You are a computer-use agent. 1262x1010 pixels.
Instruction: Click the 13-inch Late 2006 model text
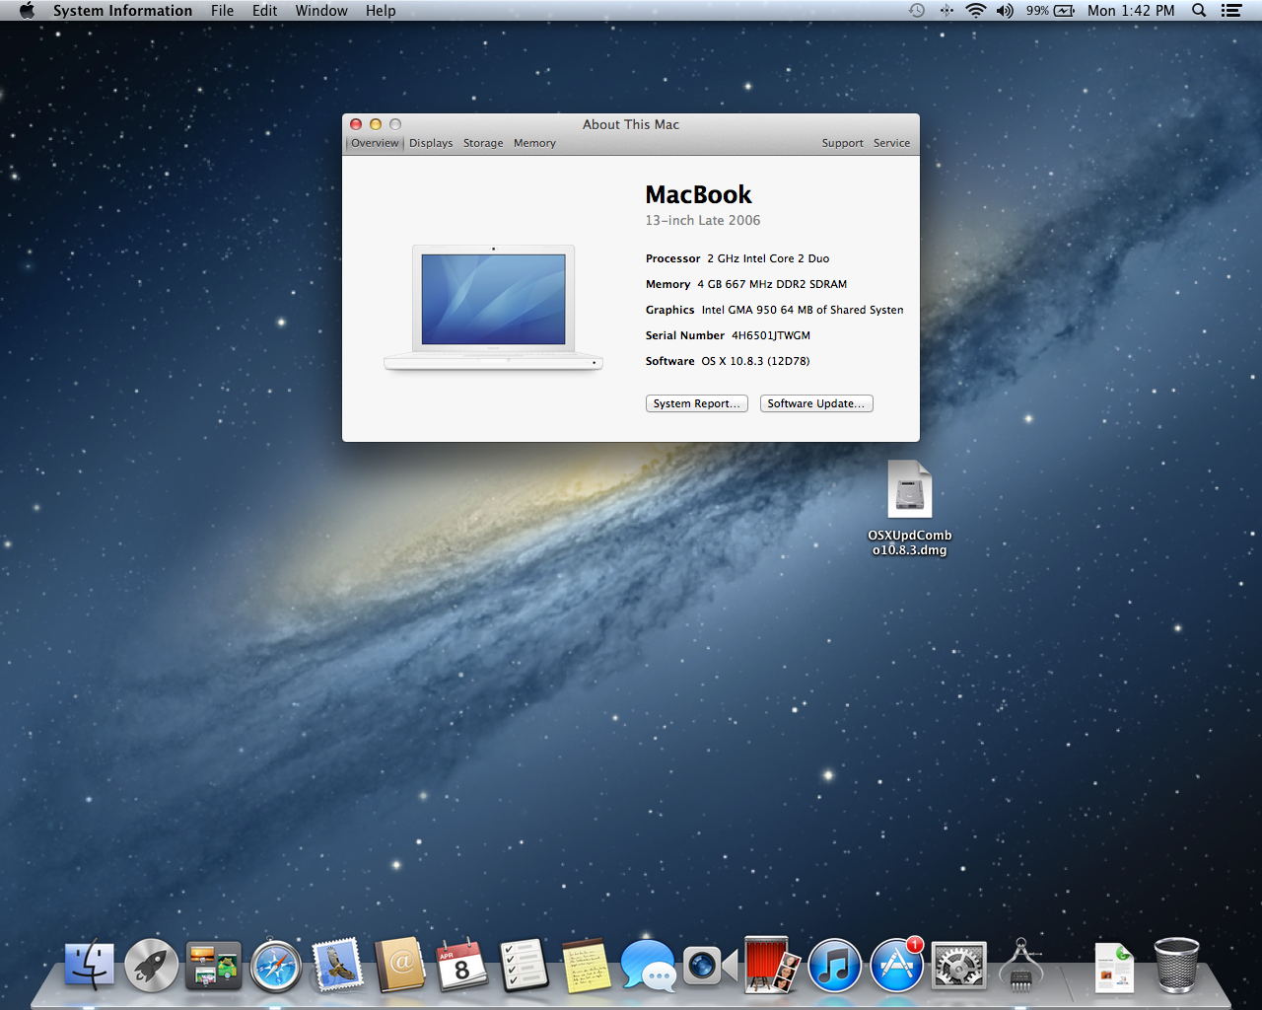[x=703, y=220]
